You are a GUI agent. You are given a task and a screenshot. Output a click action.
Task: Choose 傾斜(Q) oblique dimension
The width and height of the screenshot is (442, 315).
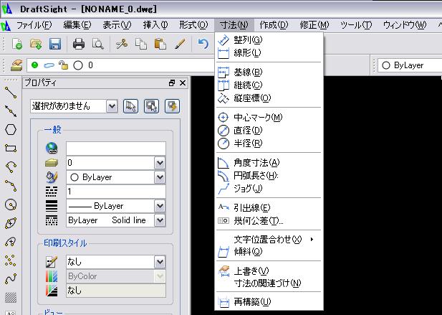269,251
